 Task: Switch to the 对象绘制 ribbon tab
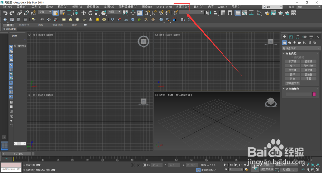point(58,25)
